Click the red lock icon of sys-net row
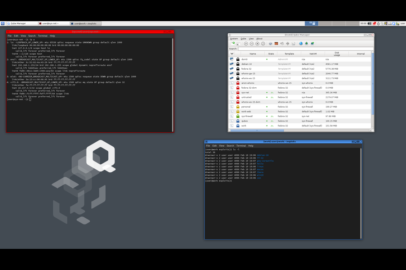The width and height of the screenshot is (406, 270). tap(238, 93)
